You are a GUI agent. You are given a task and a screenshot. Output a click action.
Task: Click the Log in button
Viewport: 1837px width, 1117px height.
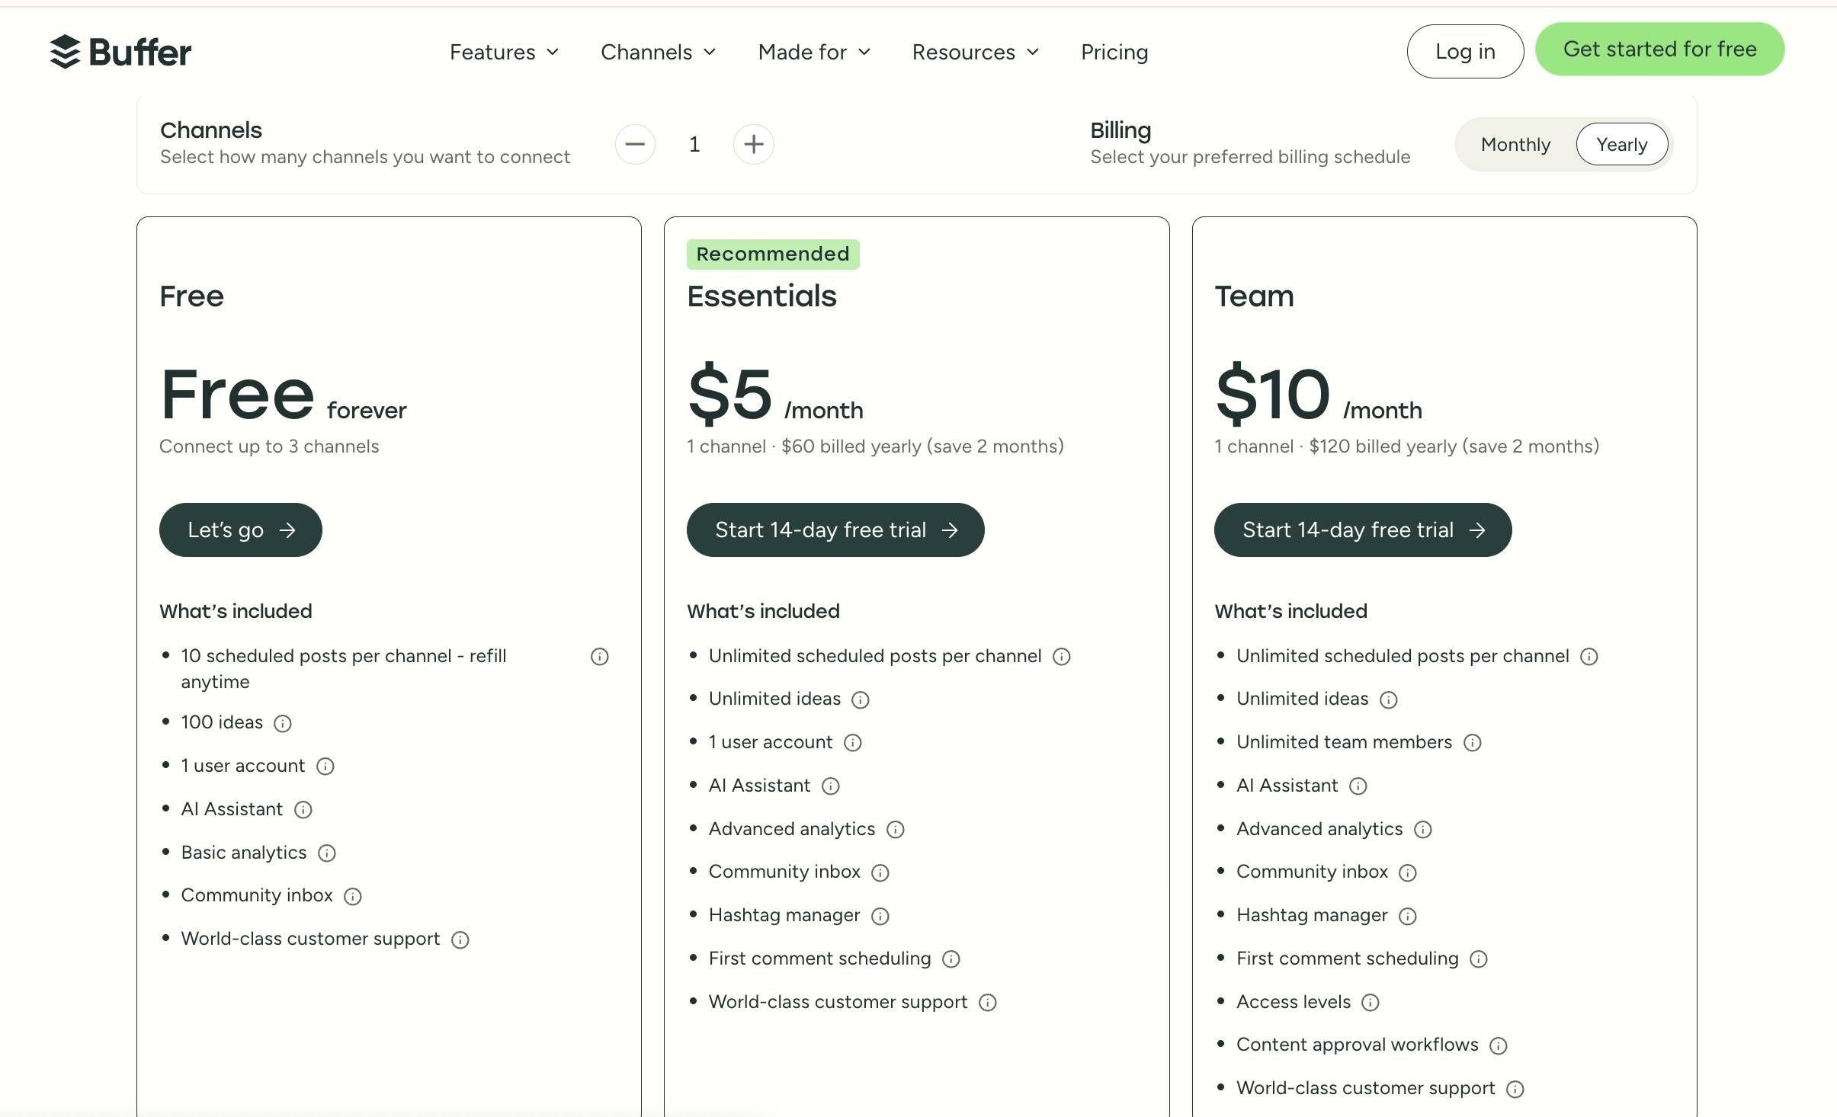[x=1465, y=51]
